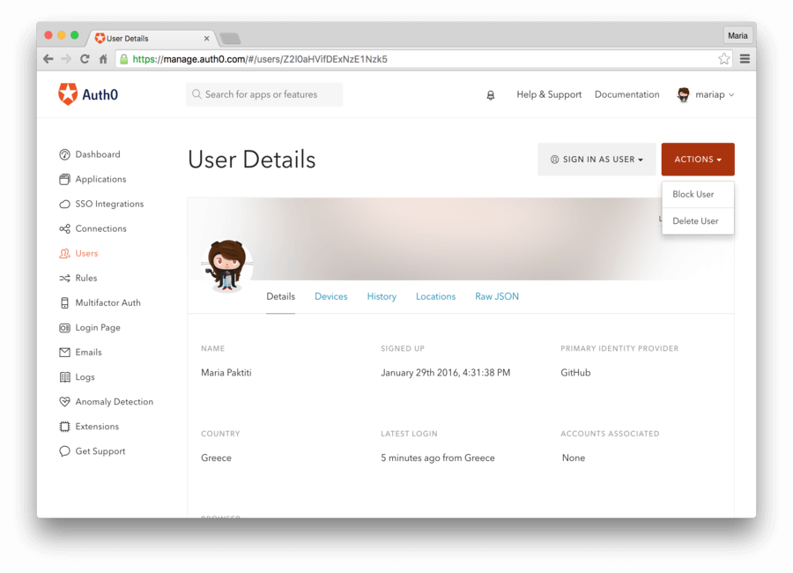Click the Rules shuffle icon
The image size is (793, 573).
(64, 278)
